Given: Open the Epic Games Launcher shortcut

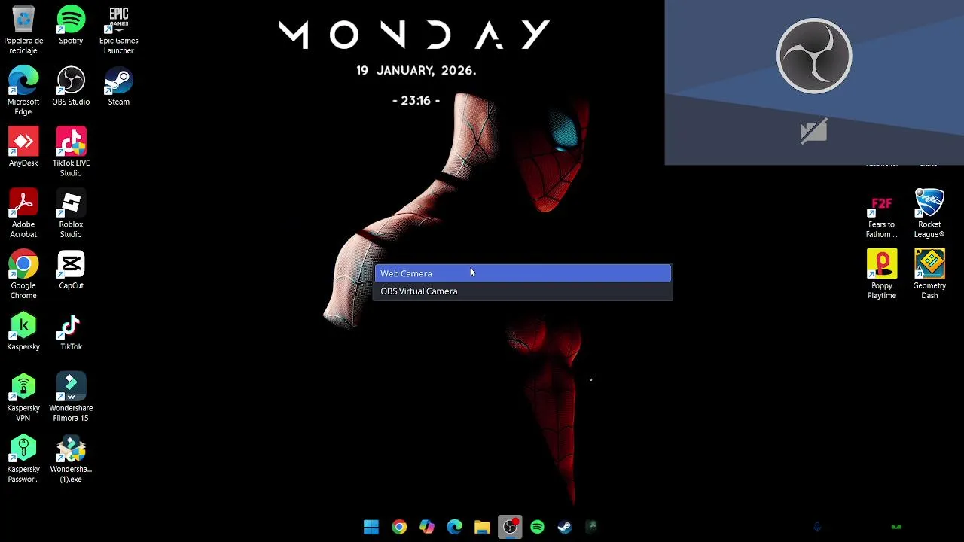Looking at the screenshot, I should click(118, 30).
